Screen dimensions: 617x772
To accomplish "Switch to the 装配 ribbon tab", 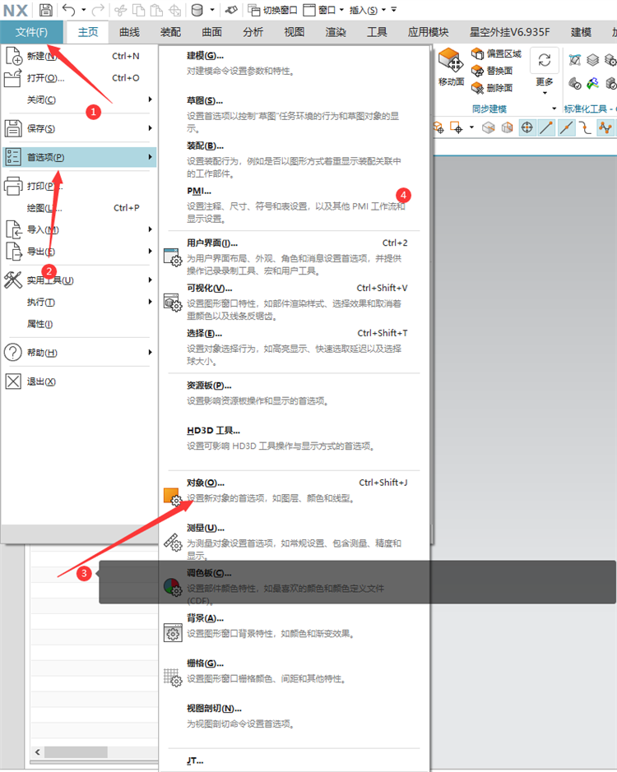I will [170, 32].
